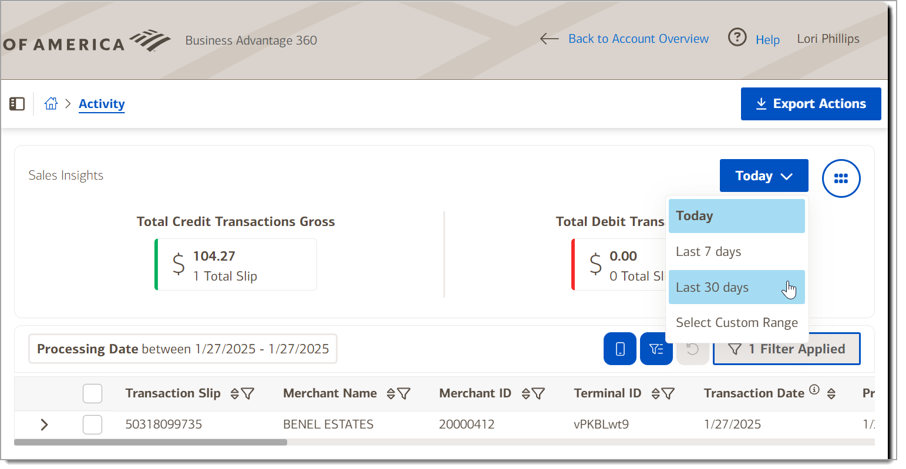Filter the Transaction Slip column
This screenshot has width=906, height=469.
point(248,394)
